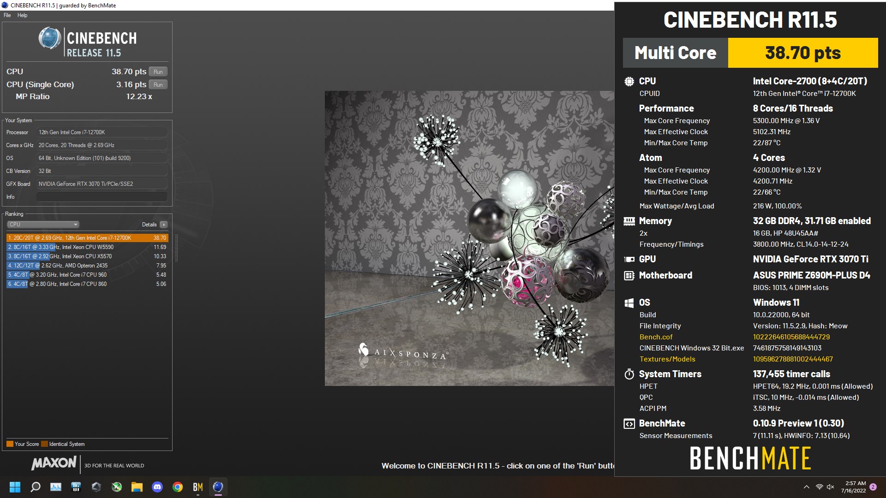This screenshot has height=498, width=886.
Task: Click 5300.00 MHz @ 1.36 V value
Action: [x=786, y=121]
